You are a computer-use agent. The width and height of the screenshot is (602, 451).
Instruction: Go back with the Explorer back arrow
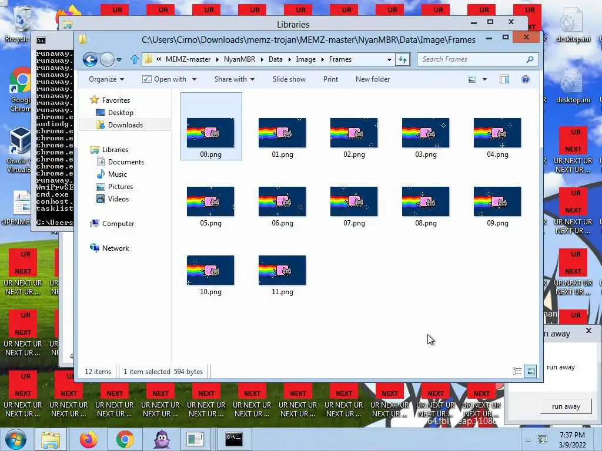click(x=90, y=59)
